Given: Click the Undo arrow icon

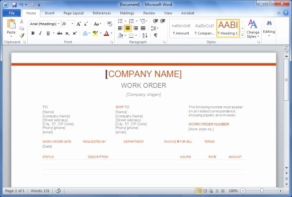Looking at the screenshot, I should (x=21, y=5).
